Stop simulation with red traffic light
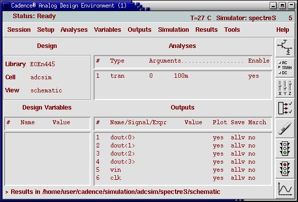This screenshot has height=202, width=298. tap(284, 169)
